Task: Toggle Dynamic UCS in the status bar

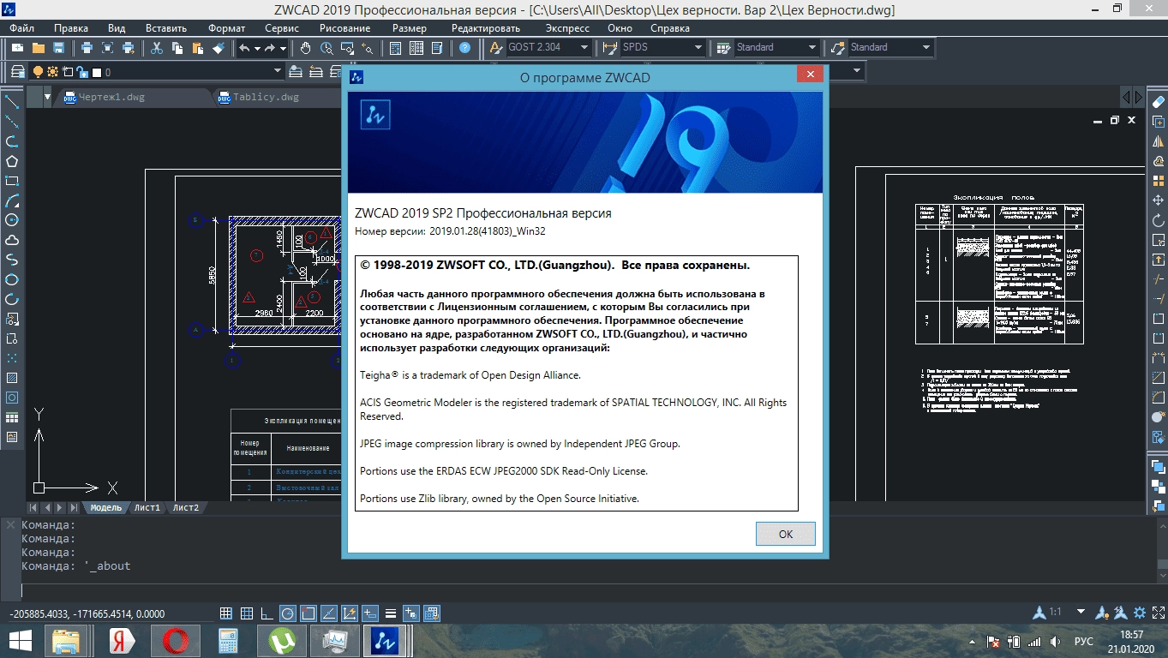Action: pyautogui.click(x=350, y=613)
